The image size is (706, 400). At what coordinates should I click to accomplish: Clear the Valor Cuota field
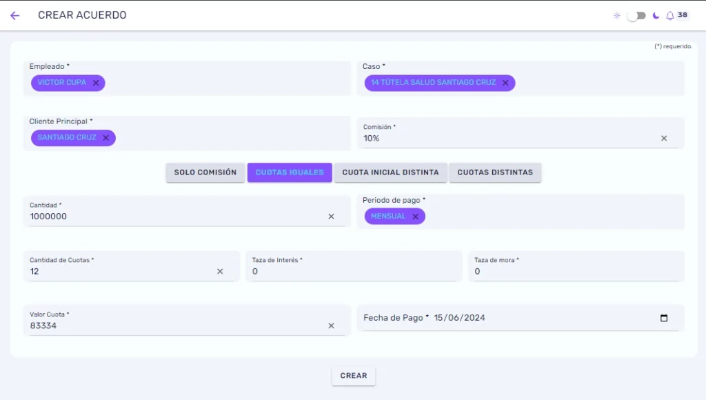click(332, 326)
